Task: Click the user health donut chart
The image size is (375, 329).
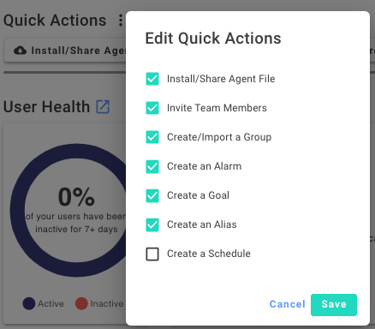Action: pyautogui.click(x=68, y=211)
